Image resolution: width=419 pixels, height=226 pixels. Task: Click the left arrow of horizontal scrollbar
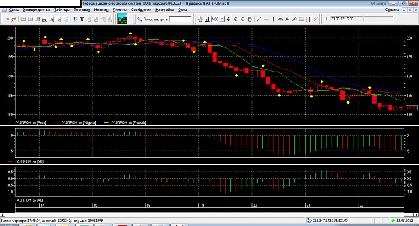pos(2,214)
